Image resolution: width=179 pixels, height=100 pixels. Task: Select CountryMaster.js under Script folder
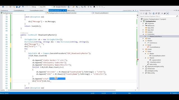click(155, 47)
